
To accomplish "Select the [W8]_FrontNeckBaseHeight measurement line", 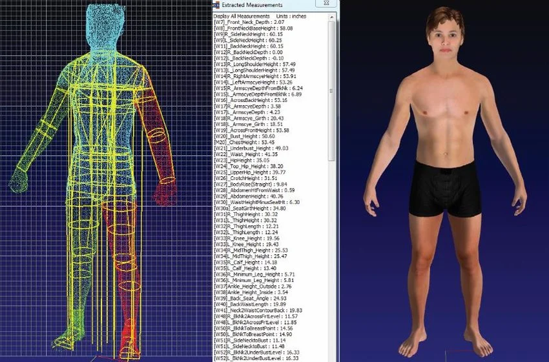I will pos(253,29).
